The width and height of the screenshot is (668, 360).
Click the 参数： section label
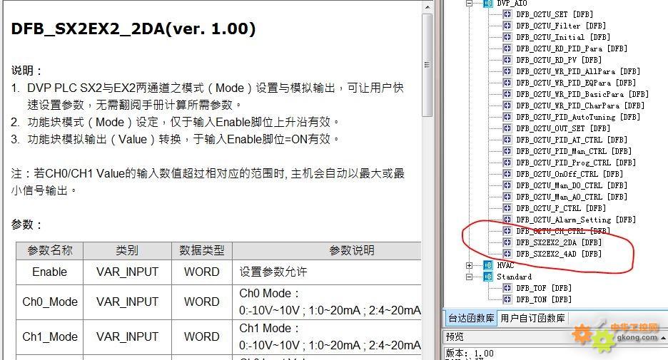[27, 225]
